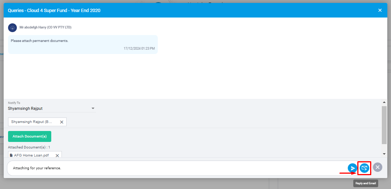Click the message 'Please attach permanent documents.'
This screenshot has height=189, width=391.
tap(40, 41)
